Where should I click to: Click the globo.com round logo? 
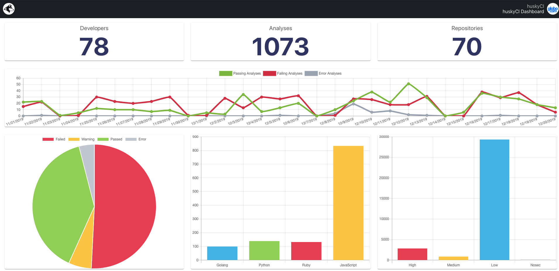(553, 9)
